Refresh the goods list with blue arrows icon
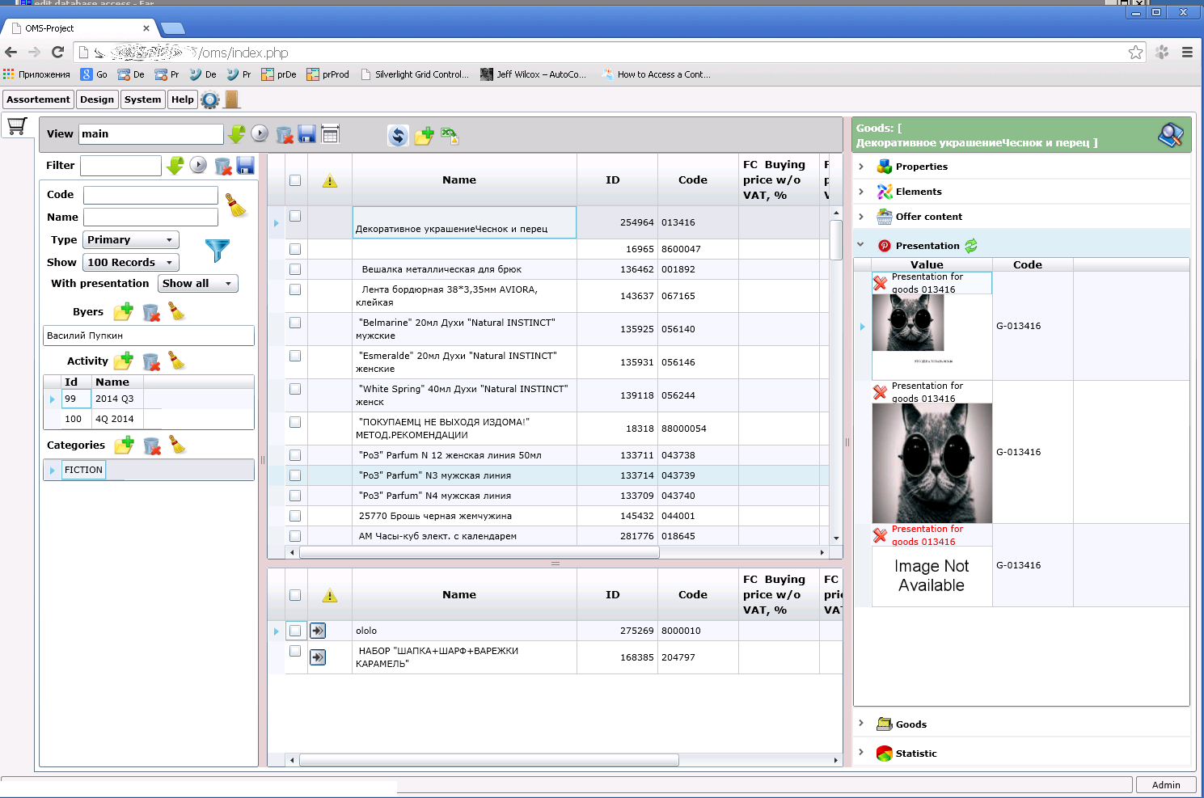Image resolution: width=1204 pixels, height=798 pixels. point(398,135)
